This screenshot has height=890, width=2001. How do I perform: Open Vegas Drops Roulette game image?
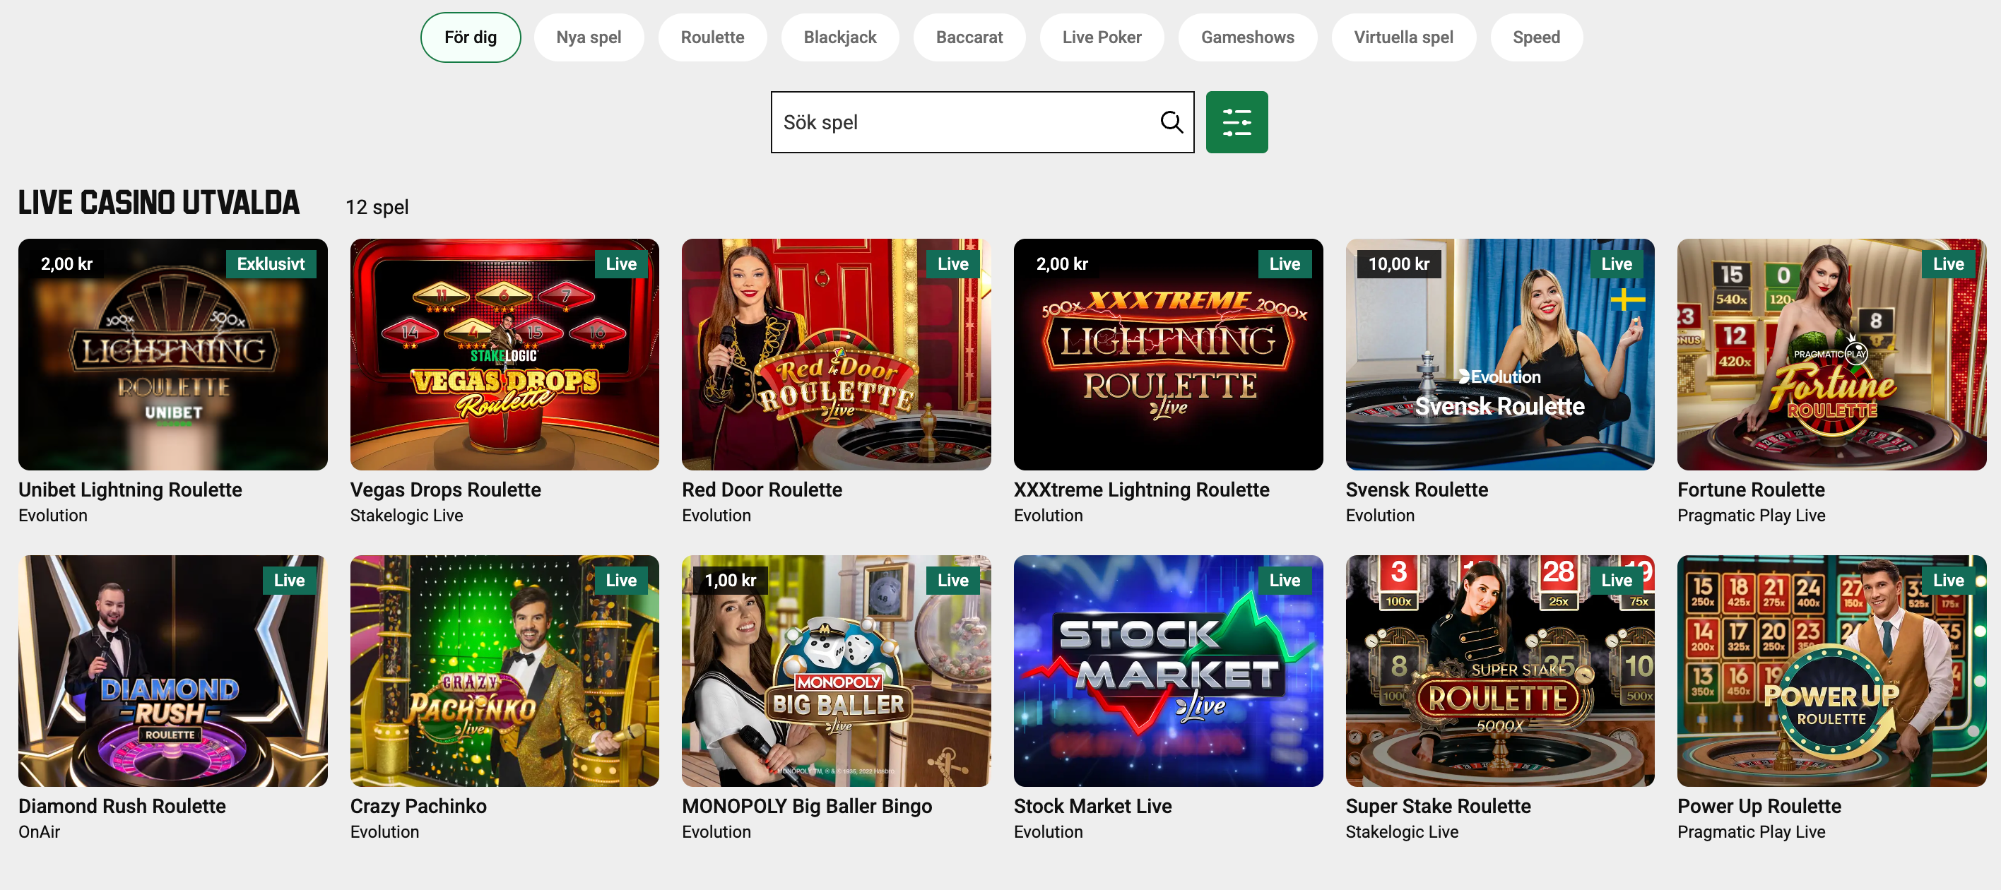click(x=504, y=354)
